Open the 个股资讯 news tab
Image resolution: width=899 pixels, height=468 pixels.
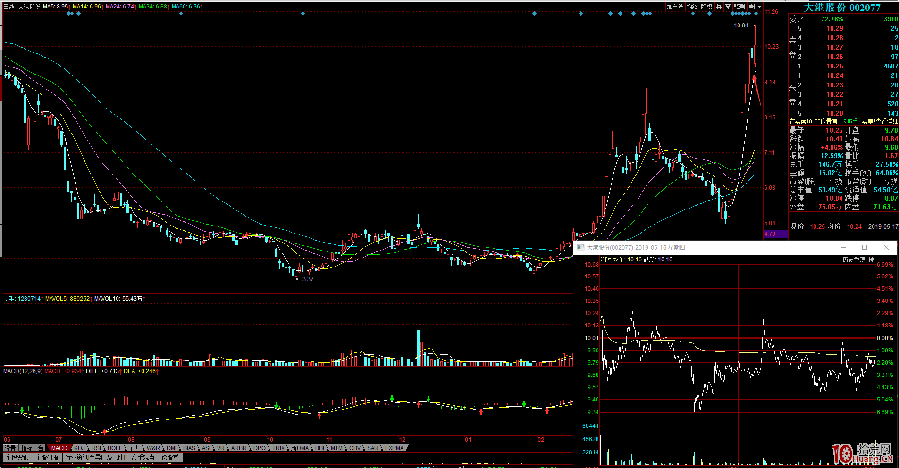(17, 457)
